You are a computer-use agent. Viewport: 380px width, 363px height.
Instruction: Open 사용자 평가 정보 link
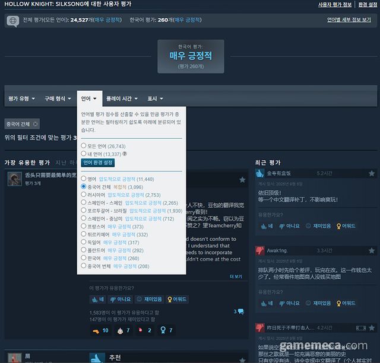335,5
